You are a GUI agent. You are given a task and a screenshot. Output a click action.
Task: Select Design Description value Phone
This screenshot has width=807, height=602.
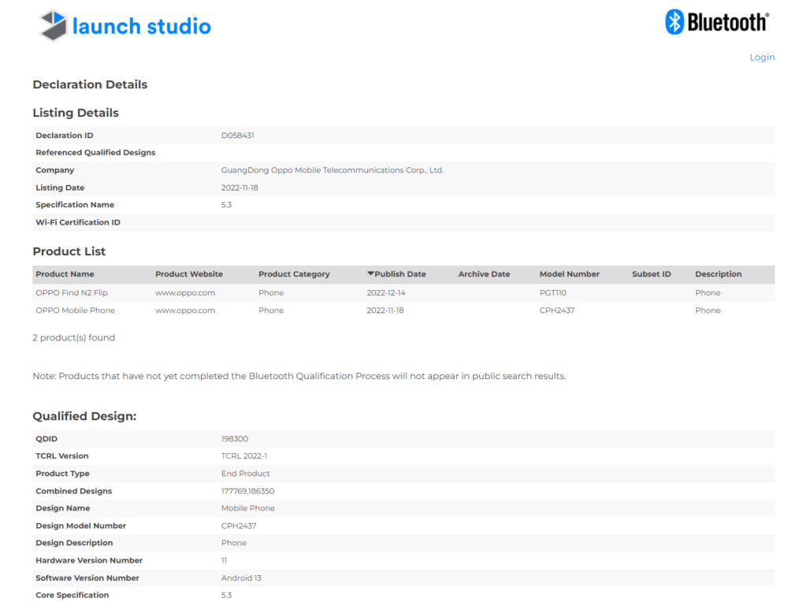[233, 543]
